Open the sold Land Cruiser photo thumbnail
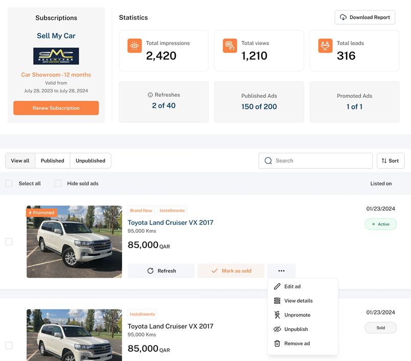Image resolution: width=411 pixels, height=361 pixels. tap(74, 335)
